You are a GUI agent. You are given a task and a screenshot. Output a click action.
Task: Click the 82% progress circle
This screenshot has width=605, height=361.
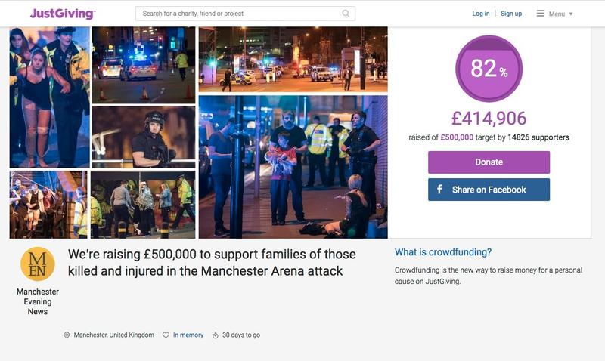[489, 69]
